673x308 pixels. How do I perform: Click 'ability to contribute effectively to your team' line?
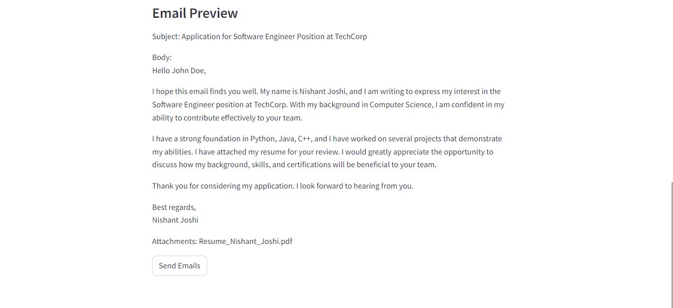coord(227,118)
